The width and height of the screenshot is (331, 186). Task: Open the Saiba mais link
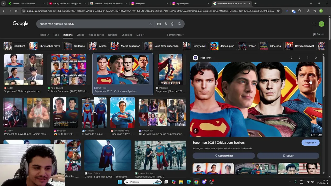click(246, 149)
